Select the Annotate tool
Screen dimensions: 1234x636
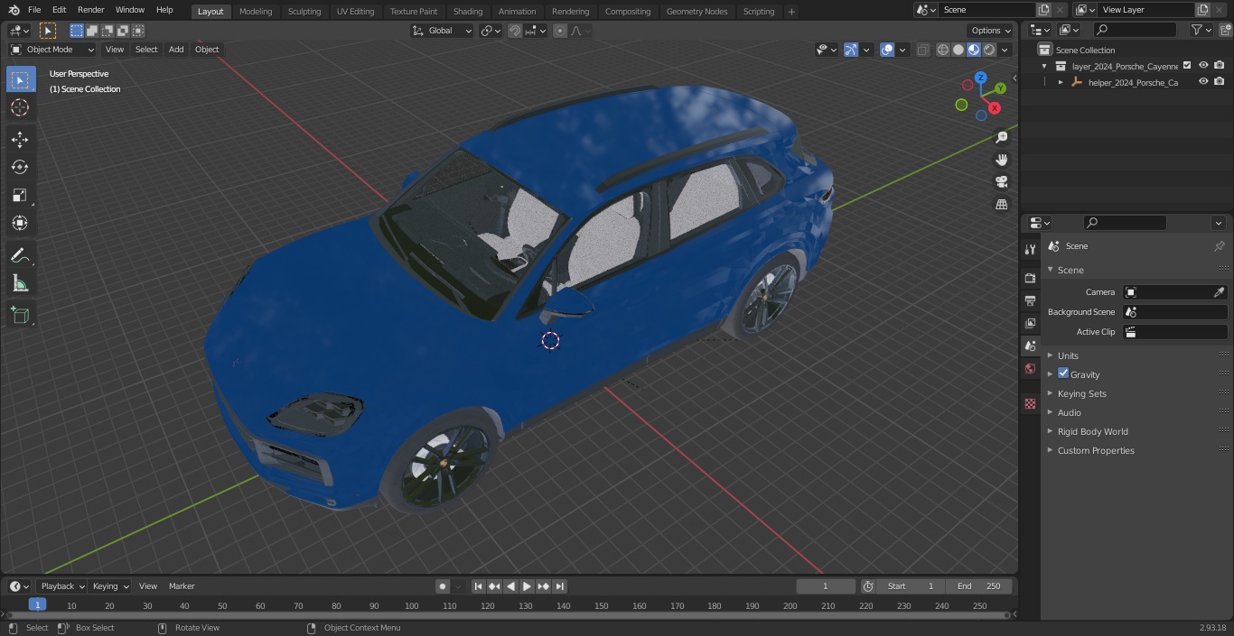point(20,255)
